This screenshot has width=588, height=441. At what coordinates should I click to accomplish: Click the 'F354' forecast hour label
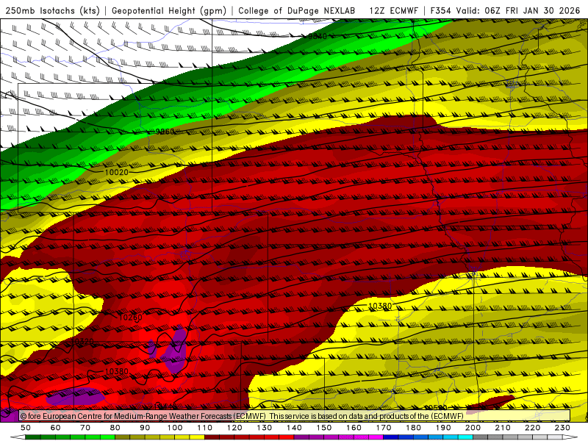pyautogui.click(x=442, y=11)
